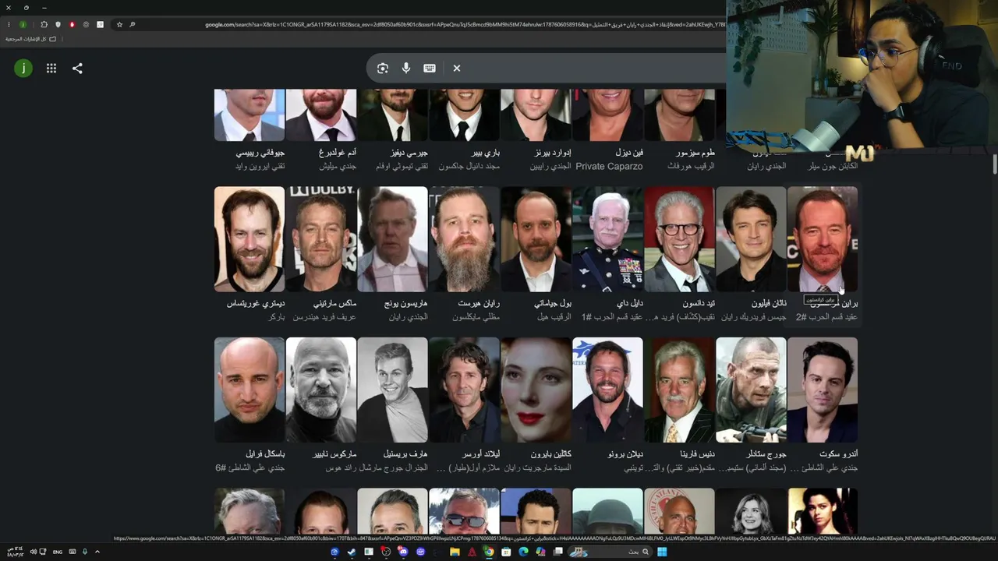Open the جيوفاني ريبيسي cast card

249,130
